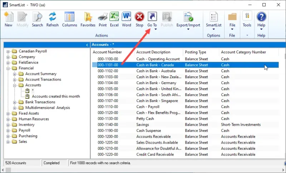286x173 pixels.
Task: Click the 520 Accounts status field
Action: (x=22, y=163)
